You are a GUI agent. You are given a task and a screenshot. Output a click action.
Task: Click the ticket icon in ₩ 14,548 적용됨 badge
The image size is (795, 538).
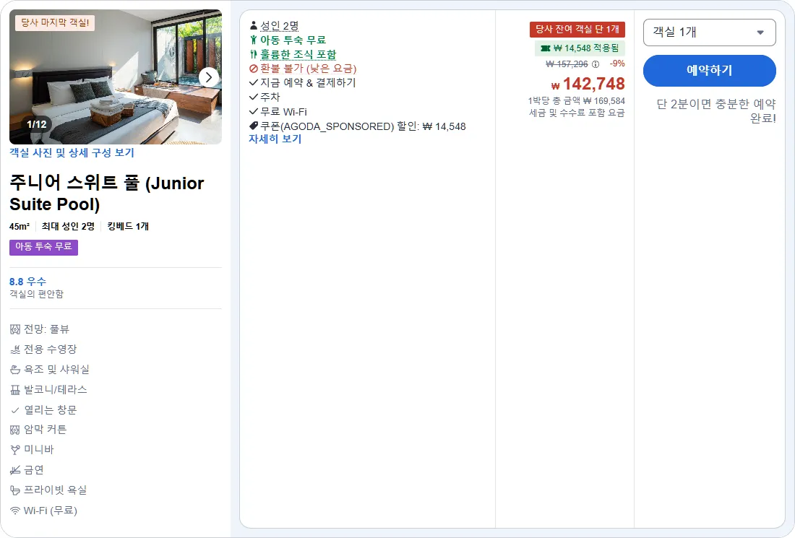click(x=546, y=48)
